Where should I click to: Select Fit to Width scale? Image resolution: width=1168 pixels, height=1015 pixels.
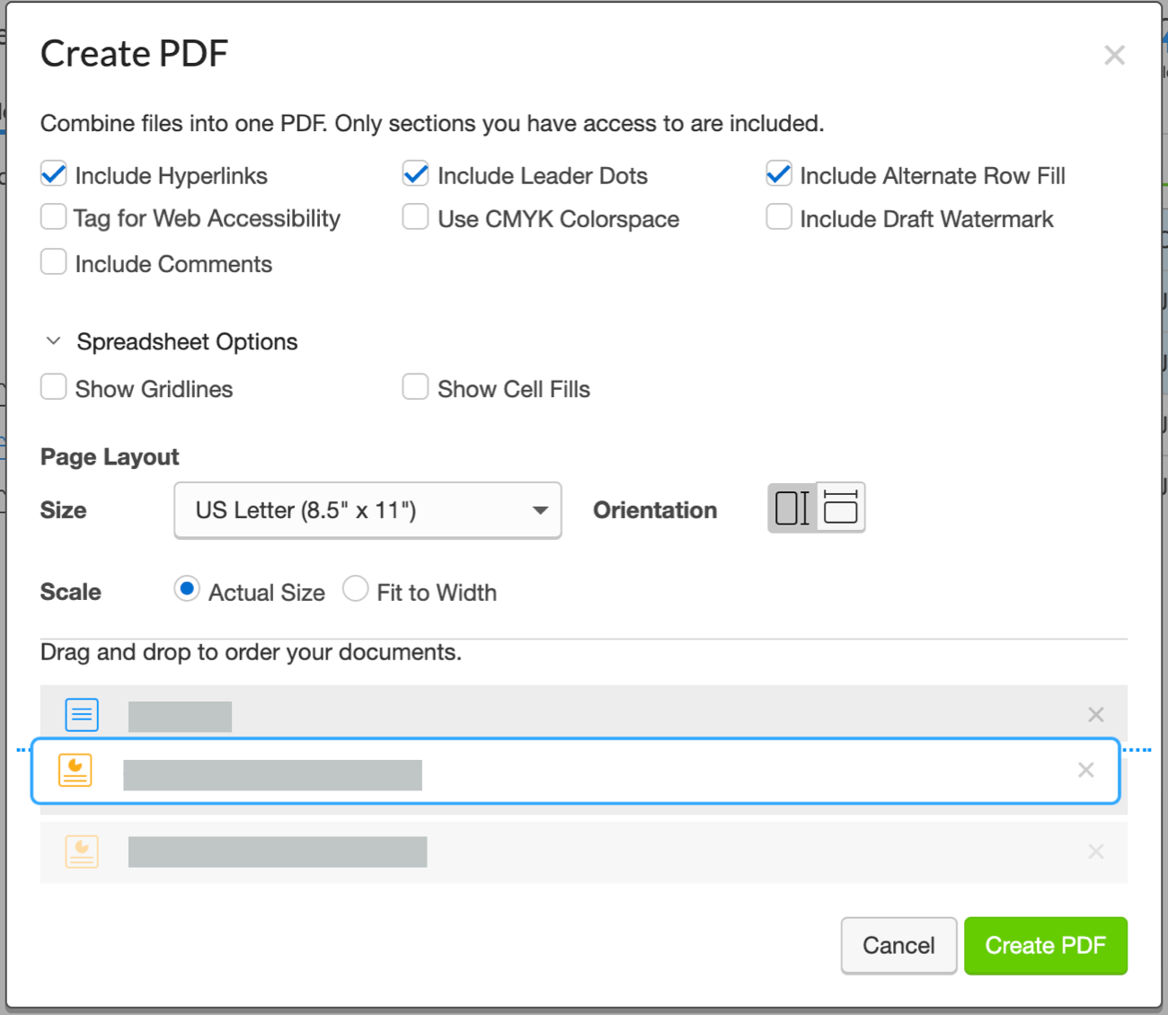356,590
